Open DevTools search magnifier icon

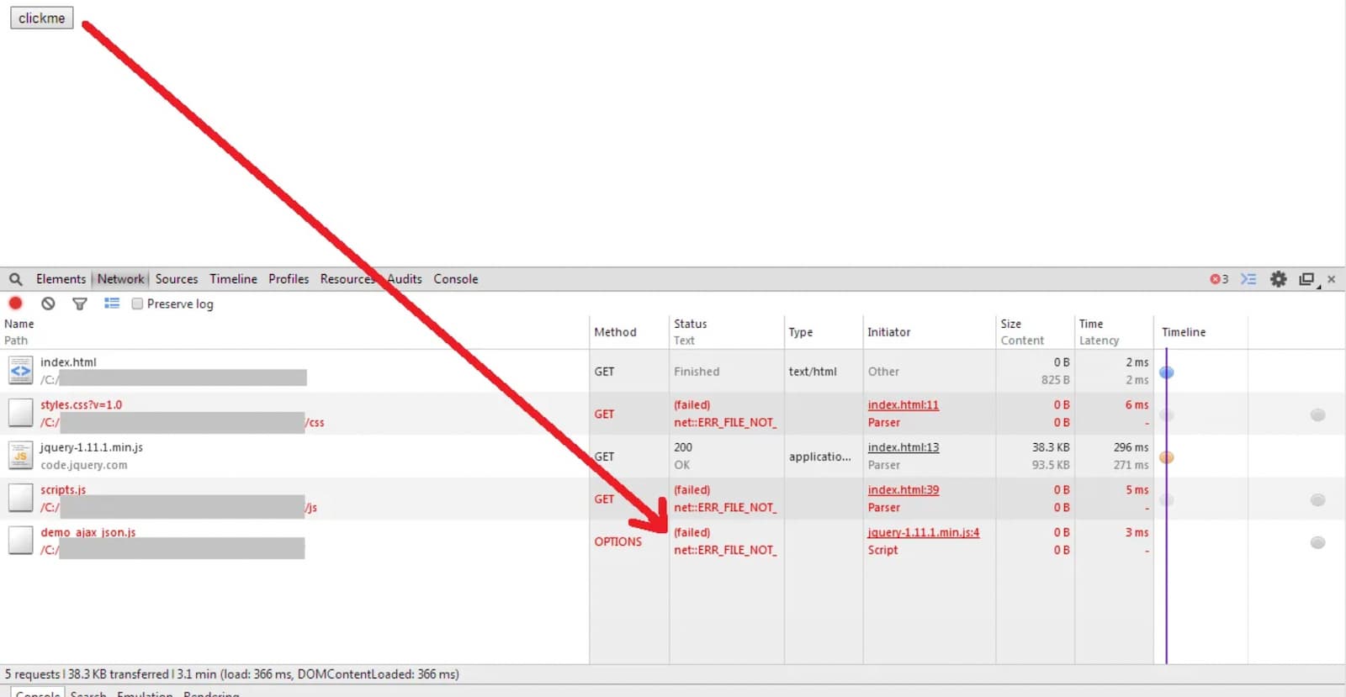[x=16, y=279]
